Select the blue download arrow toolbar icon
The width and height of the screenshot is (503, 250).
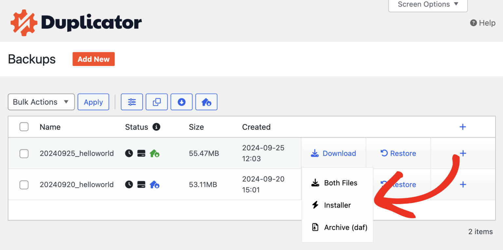181,102
